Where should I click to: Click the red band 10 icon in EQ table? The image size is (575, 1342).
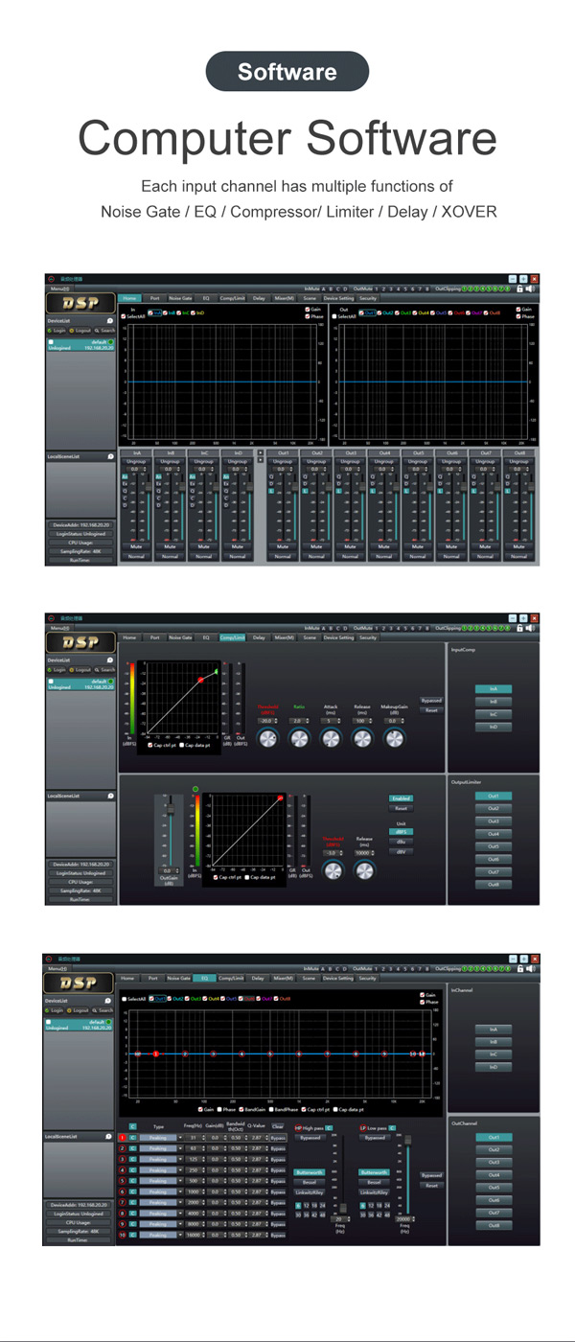(x=122, y=1235)
